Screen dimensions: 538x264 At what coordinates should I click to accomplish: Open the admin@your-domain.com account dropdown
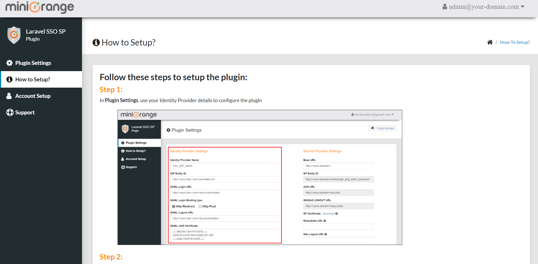[483, 7]
